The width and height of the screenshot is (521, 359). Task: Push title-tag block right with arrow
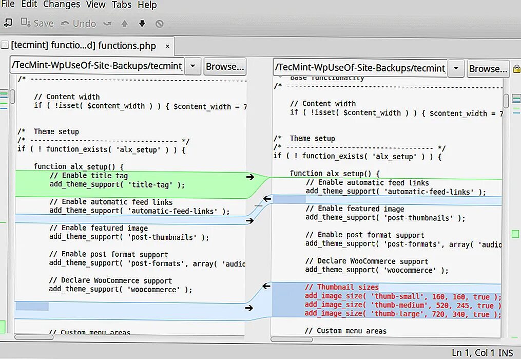click(x=250, y=177)
